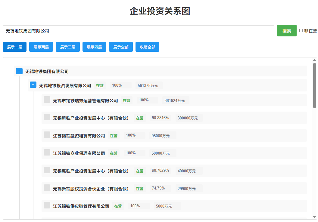Click the green 搜索 button

point(287,31)
